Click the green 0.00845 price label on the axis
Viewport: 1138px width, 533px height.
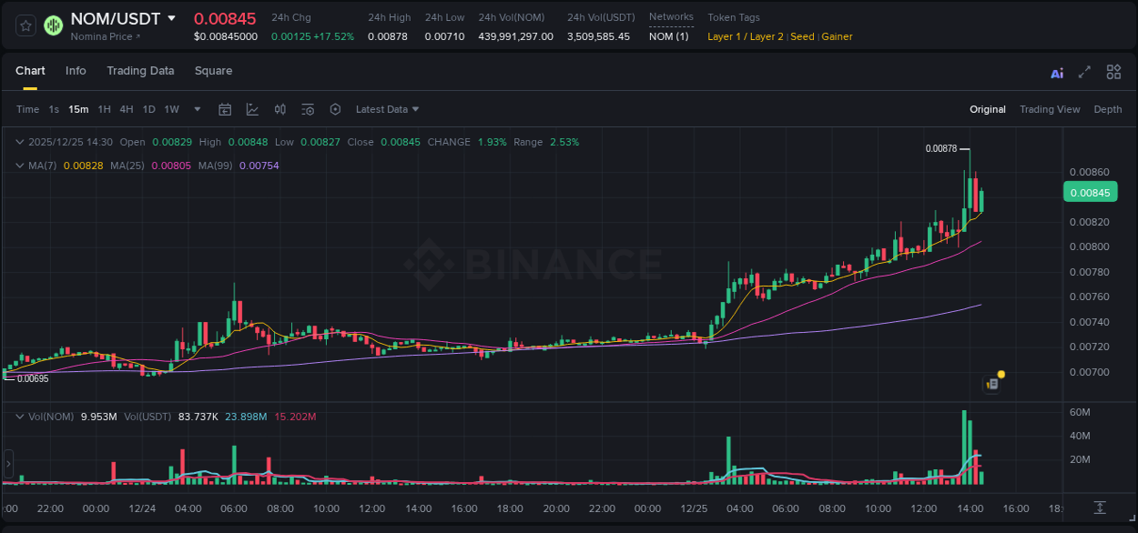1090,192
